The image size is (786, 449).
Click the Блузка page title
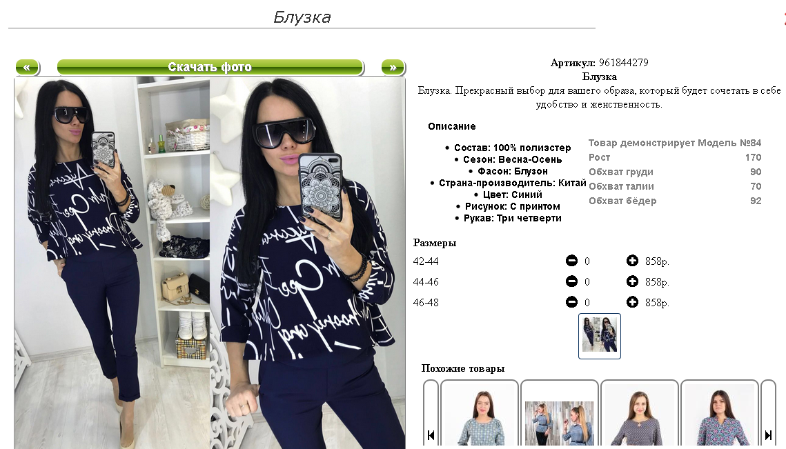click(x=302, y=17)
